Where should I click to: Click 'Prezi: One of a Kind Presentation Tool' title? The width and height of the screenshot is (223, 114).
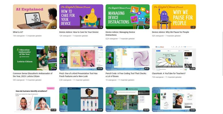(78, 75)
